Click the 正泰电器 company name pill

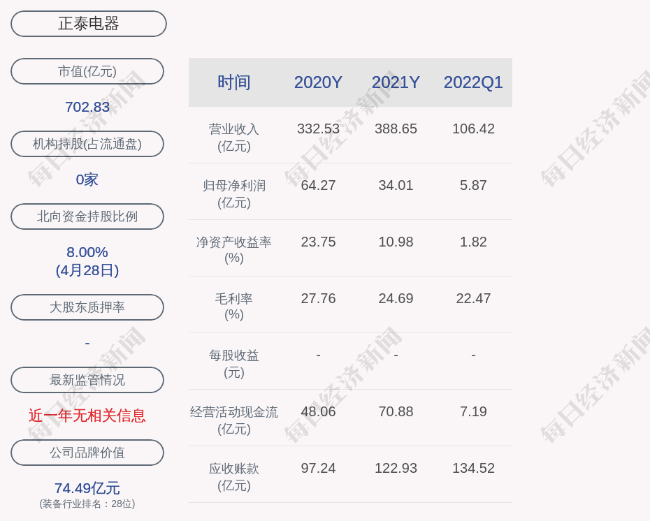pyautogui.click(x=89, y=24)
